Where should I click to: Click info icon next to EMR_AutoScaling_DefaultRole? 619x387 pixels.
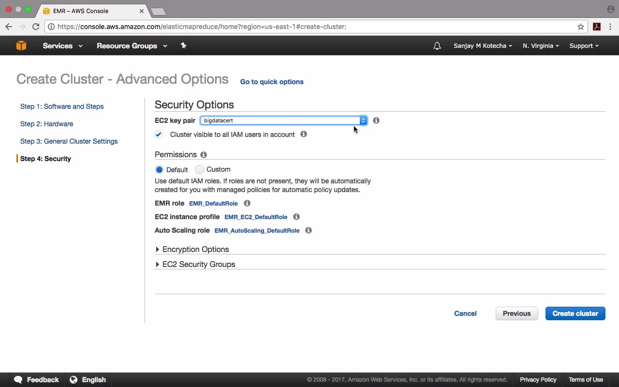click(309, 231)
